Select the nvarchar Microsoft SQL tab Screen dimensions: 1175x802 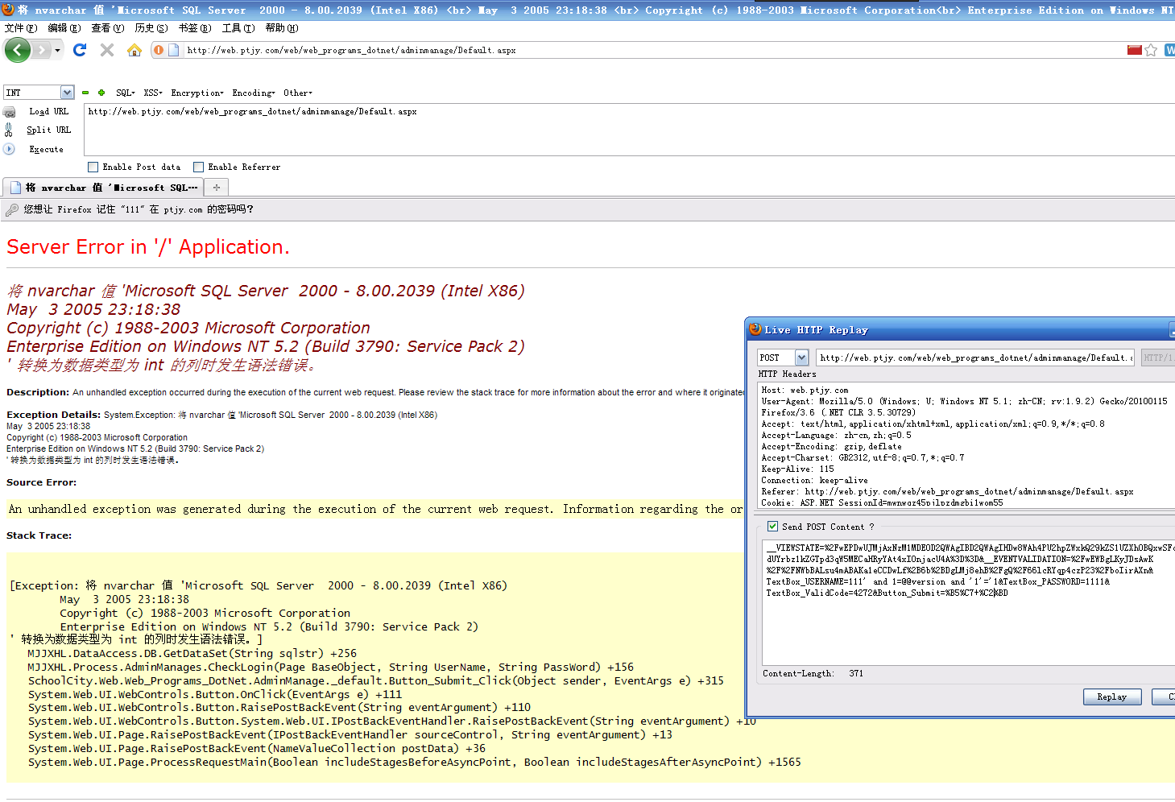pos(103,188)
